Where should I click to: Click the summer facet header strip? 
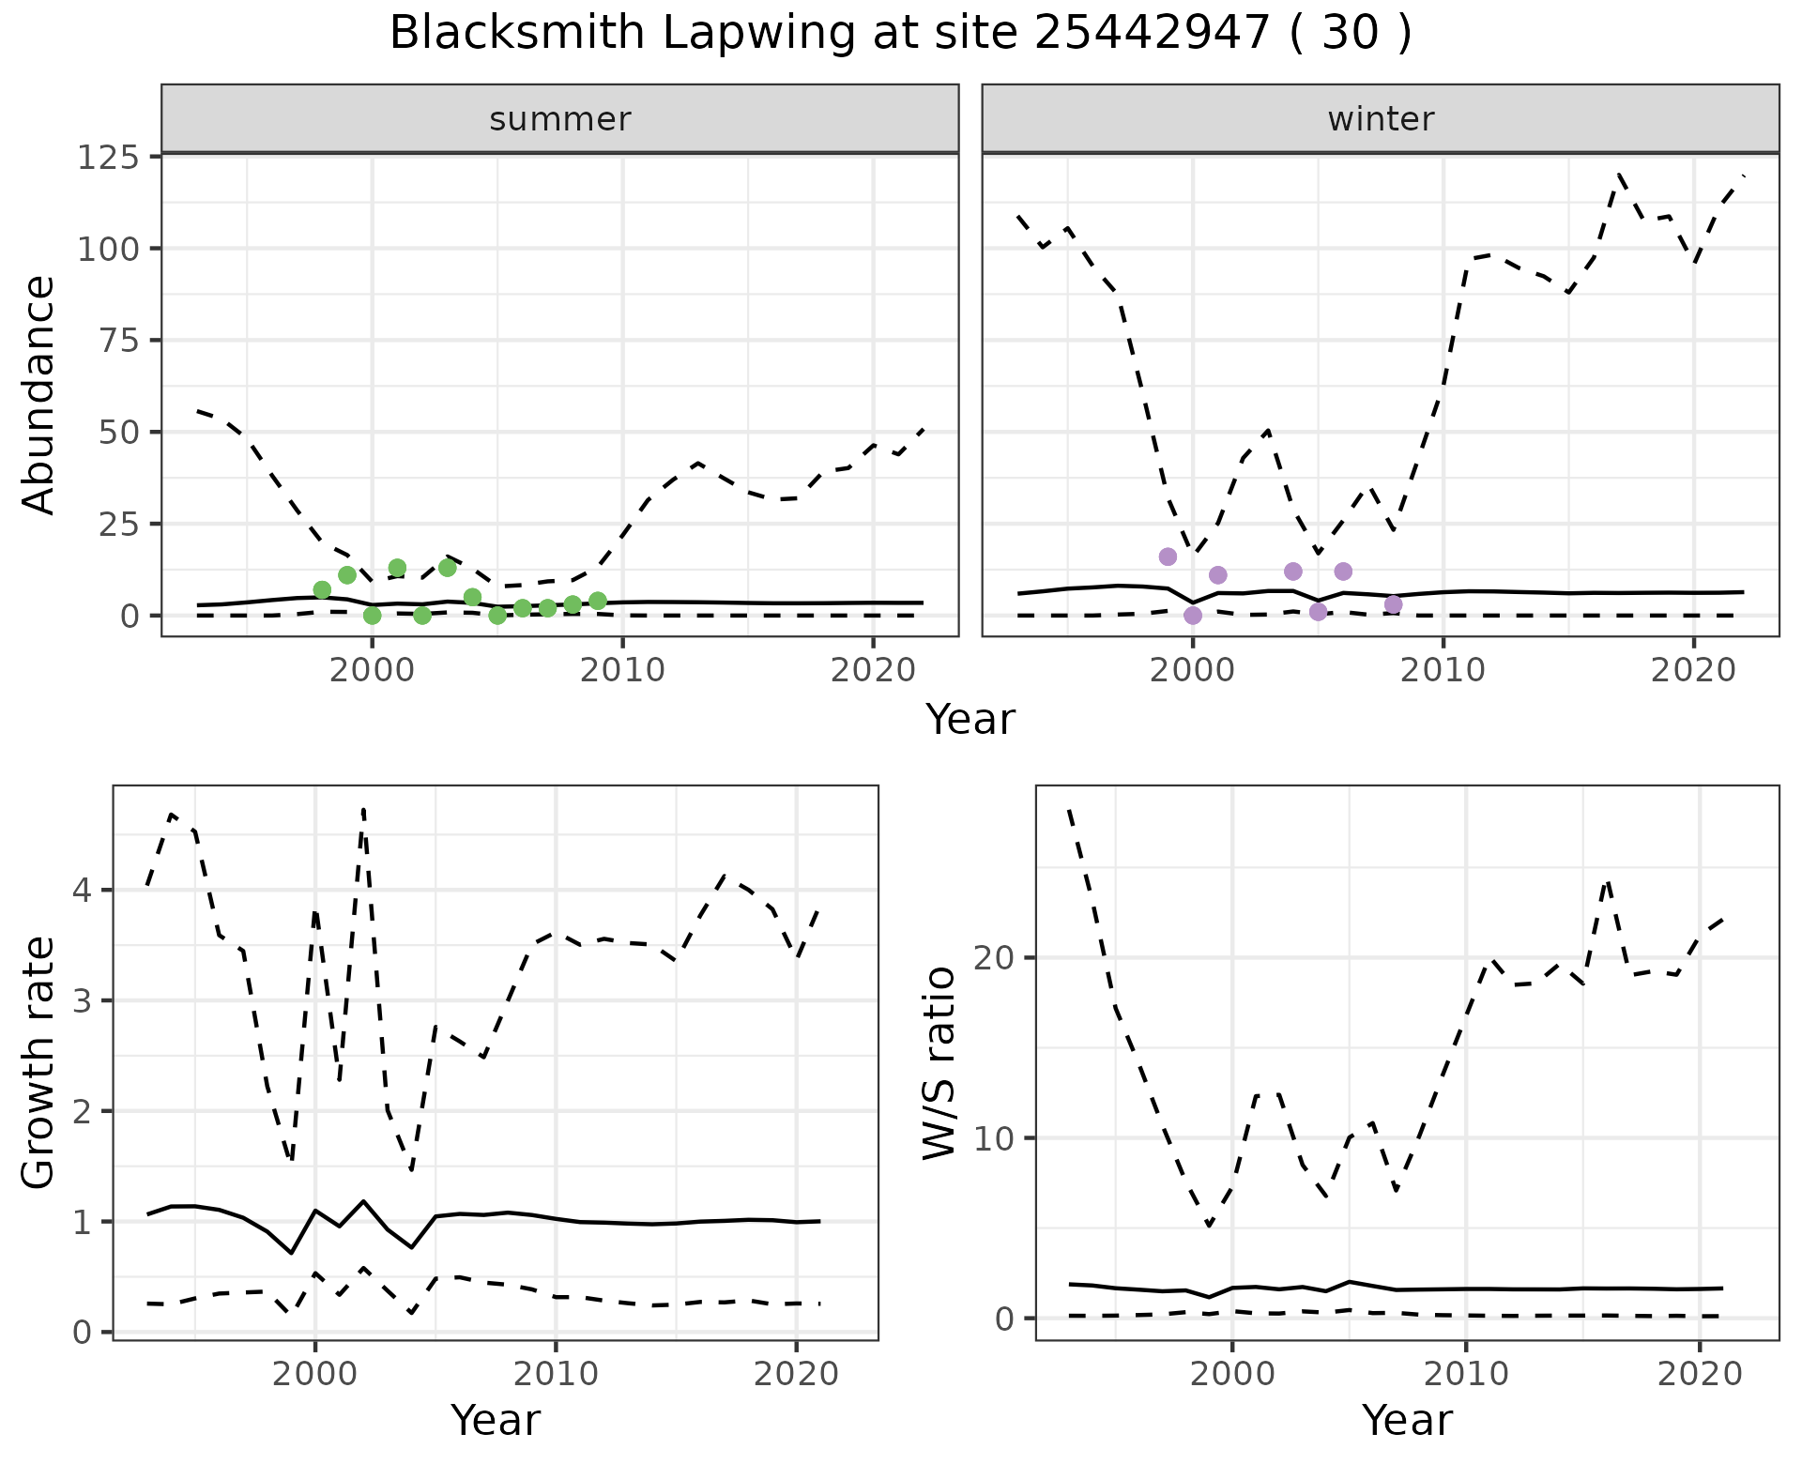point(559,119)
